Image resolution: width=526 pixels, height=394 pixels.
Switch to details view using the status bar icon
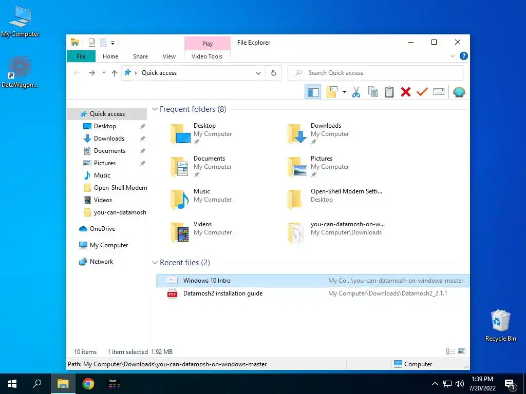450,351
